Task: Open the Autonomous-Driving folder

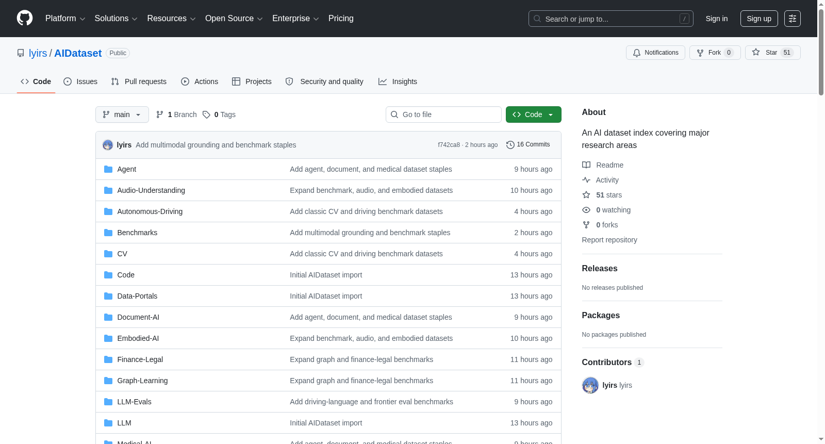Action: [150, 211]
